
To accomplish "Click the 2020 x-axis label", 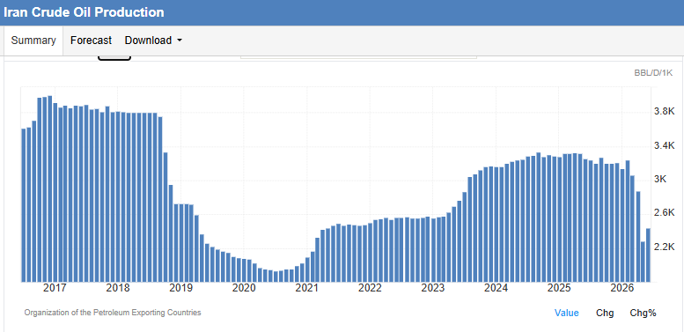I will (x=244, y=288).
